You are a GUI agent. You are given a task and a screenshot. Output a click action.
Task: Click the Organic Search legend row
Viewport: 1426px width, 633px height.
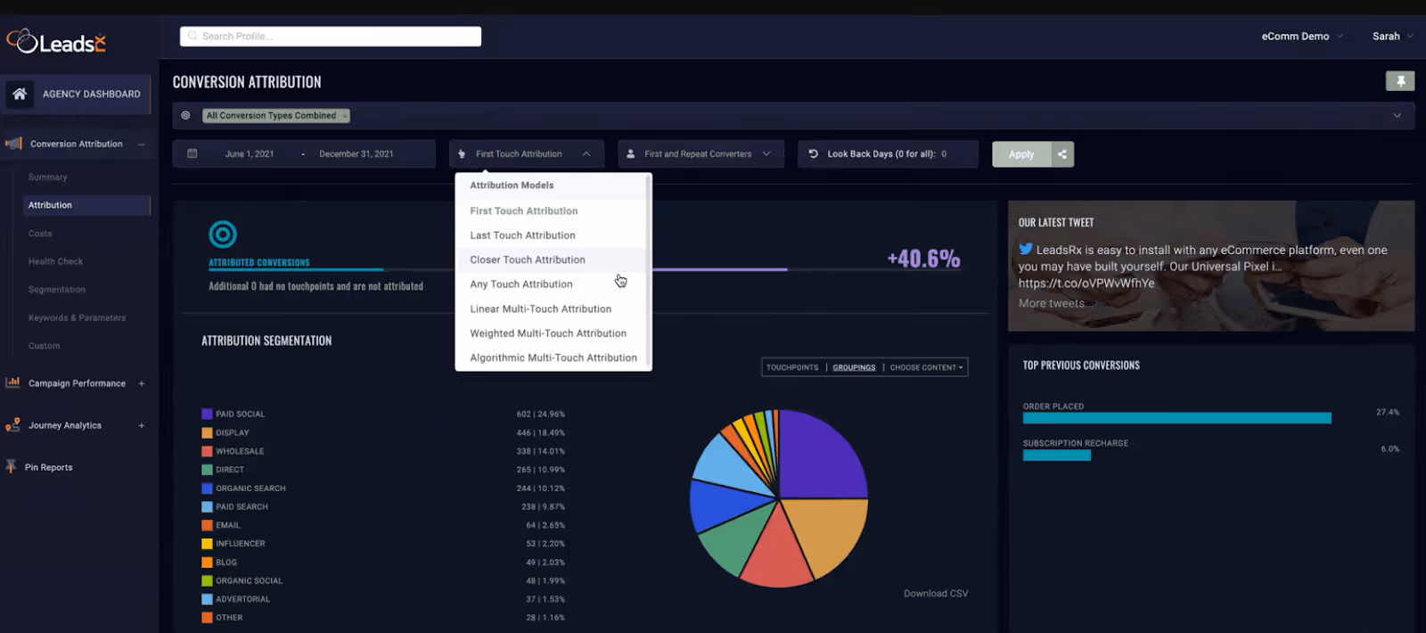click(x=383, y=489)
